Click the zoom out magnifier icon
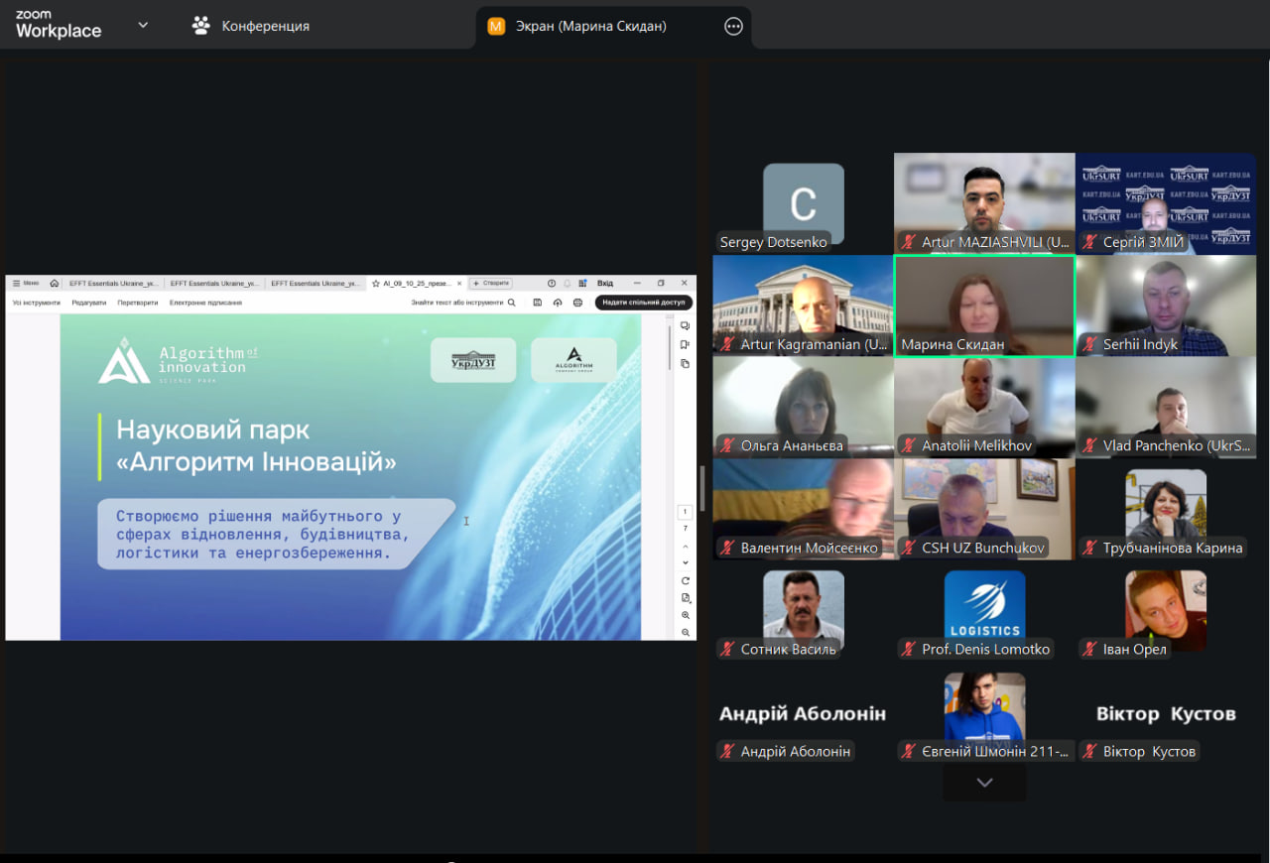The height and width of the screenshot is (863, 1270). click(x=686, y=632)
